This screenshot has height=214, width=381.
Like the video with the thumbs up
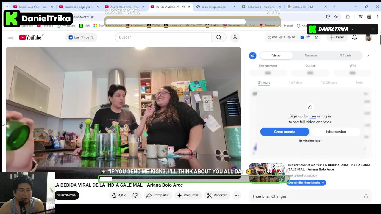(118, 195)
